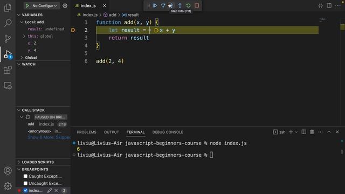345x194 pixels.
Task: Open the Manage settings gear
Action: pyautogui.click(x=8, y=186)
